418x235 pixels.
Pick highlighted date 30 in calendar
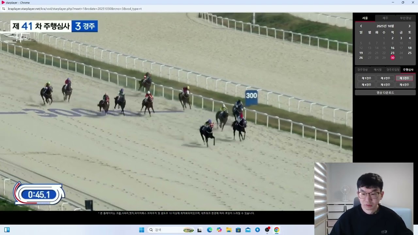pos(393,58)
